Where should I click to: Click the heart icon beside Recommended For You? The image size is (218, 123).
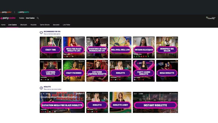[x=41, y=33]
